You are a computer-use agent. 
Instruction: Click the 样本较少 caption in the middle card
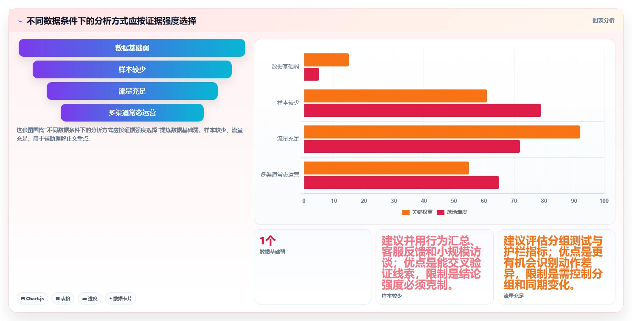click(392, 296)
